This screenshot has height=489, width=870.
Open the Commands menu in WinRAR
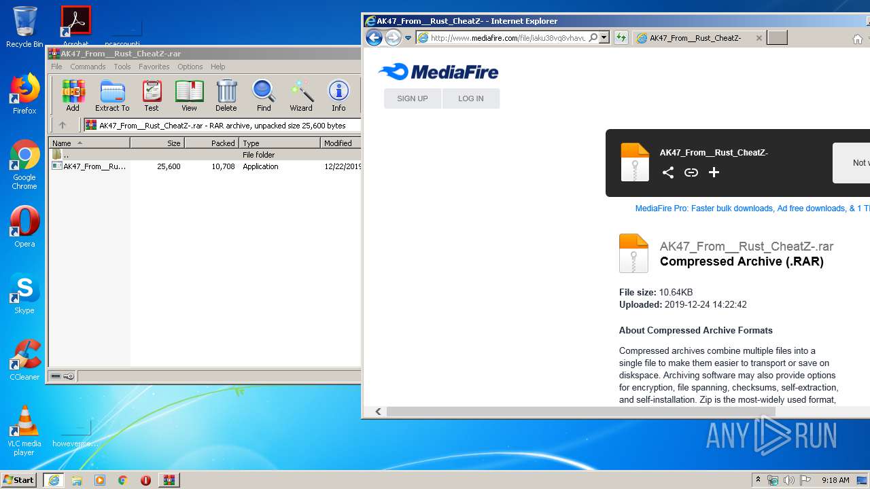pos(88,67)
